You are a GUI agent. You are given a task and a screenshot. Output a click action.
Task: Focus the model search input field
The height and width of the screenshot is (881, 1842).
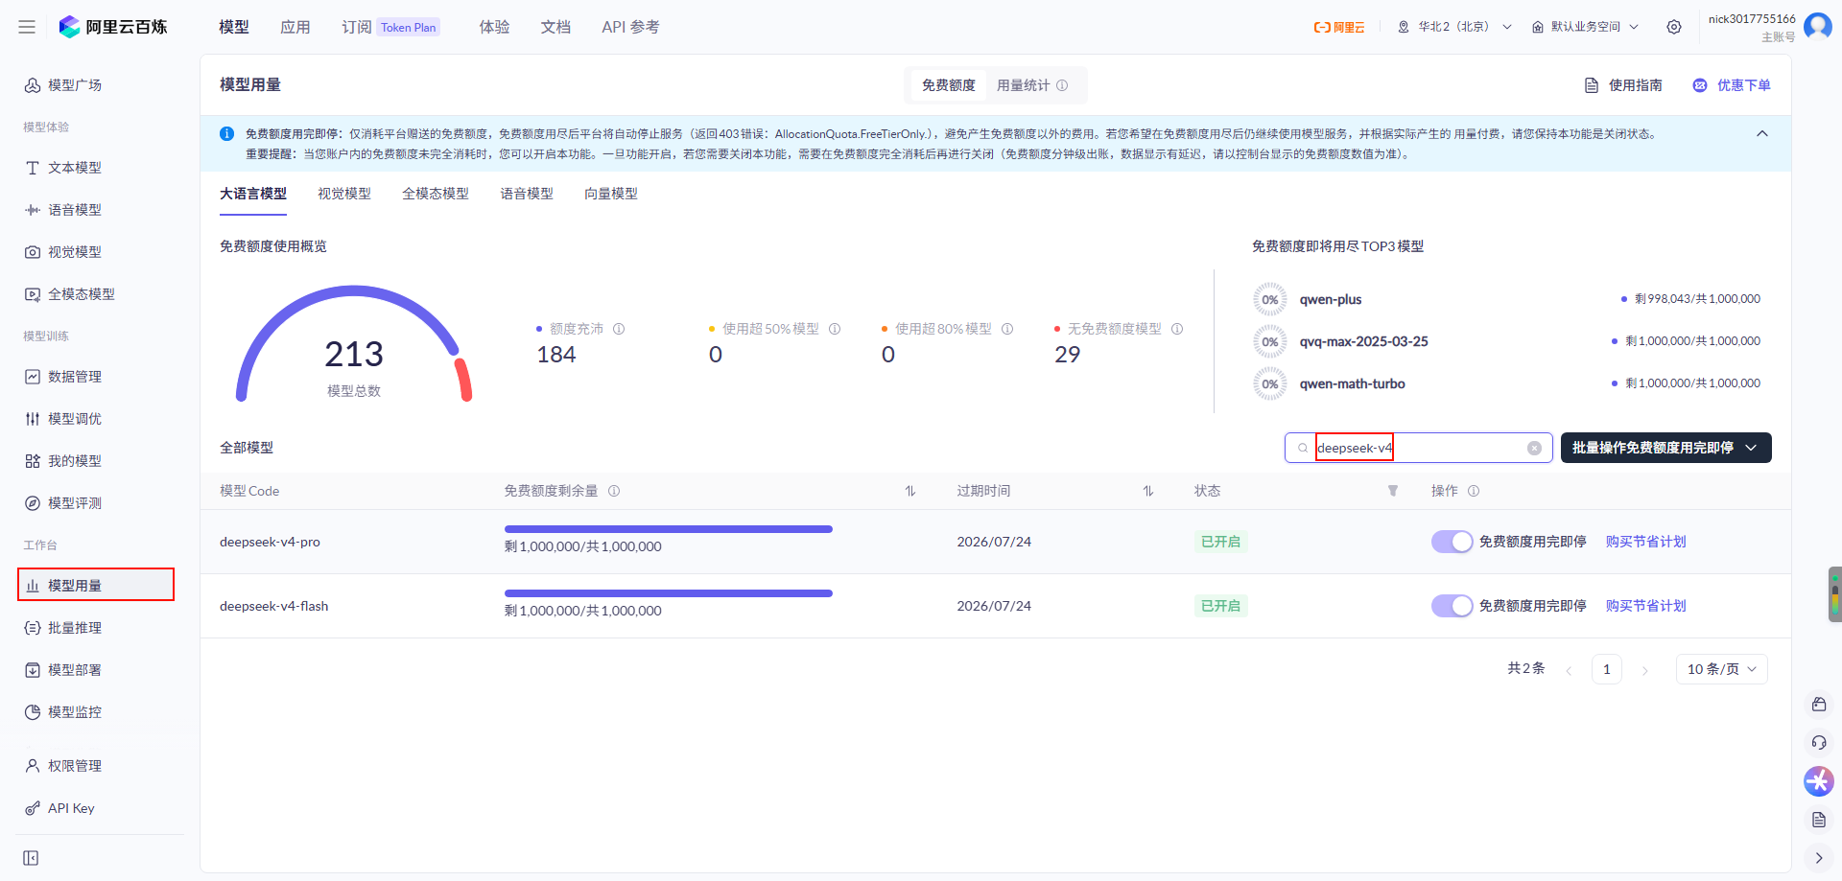click(x=1418, y=448)
